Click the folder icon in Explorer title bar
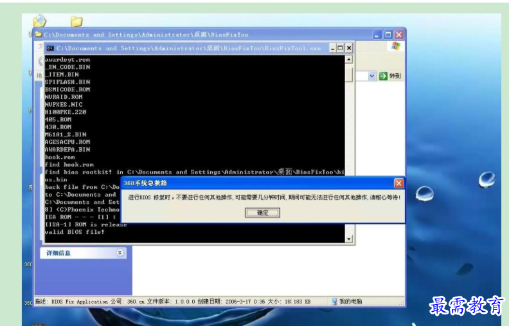The width and height of the screenshot is (509, 326). point(39,34)
